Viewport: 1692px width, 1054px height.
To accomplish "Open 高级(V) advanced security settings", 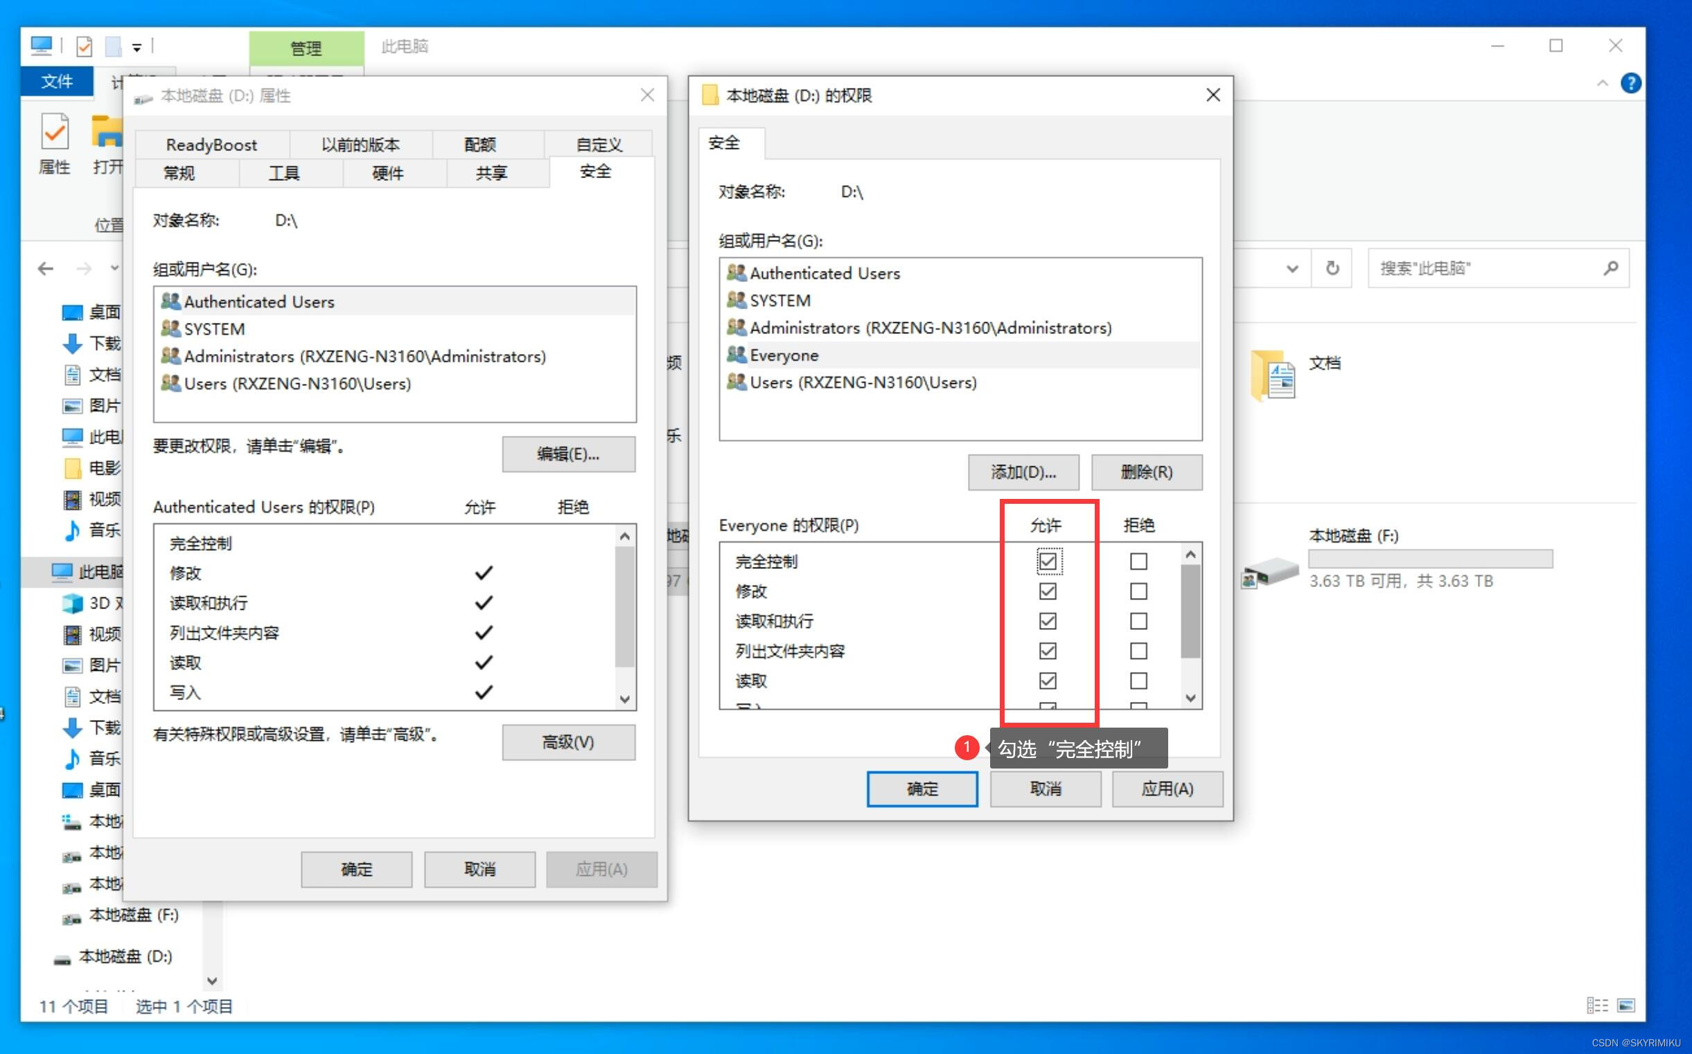I will pos(568,742).
